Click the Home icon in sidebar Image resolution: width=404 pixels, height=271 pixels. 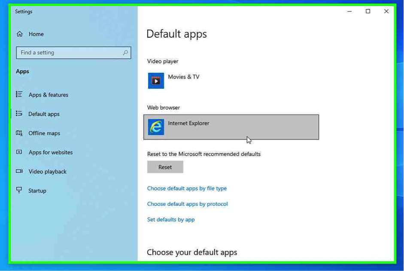pyautogui.click(x=19, y=34)
